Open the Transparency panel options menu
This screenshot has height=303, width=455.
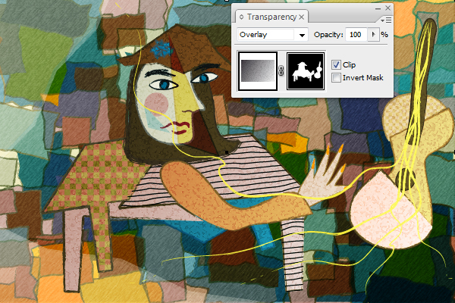(386, 20)
